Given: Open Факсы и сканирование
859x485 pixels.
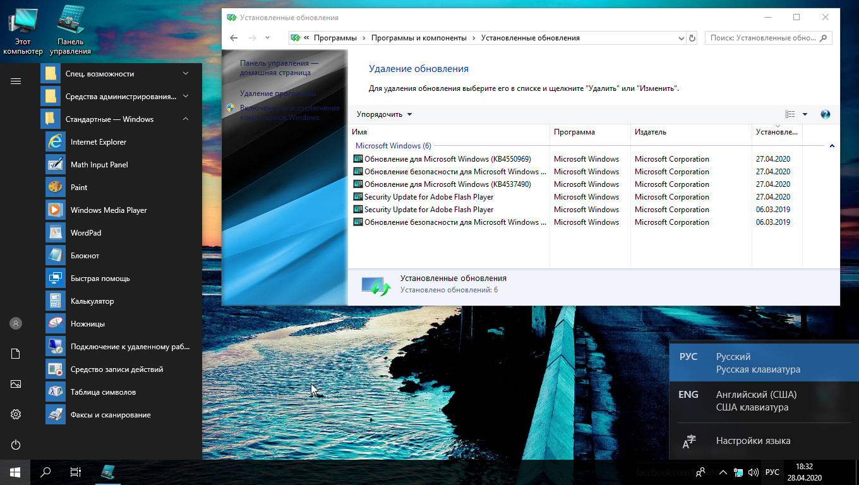Looking at the screenshot, I should [x=117, y=415].
